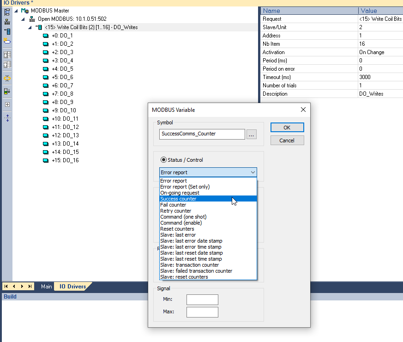
Task: Select Success counter in the dropdown list
Action: (x=208, y=199)
